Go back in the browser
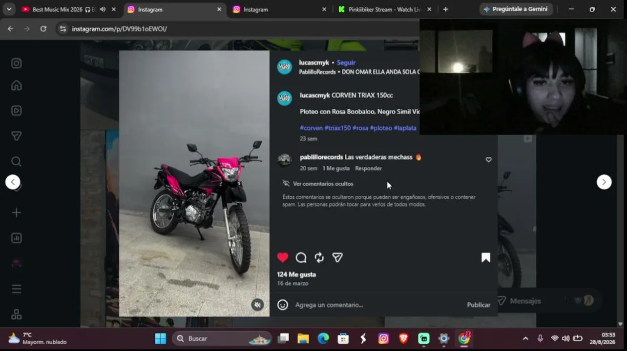The height and width of the screenshot is (351, 627). (x=10, y=29)
